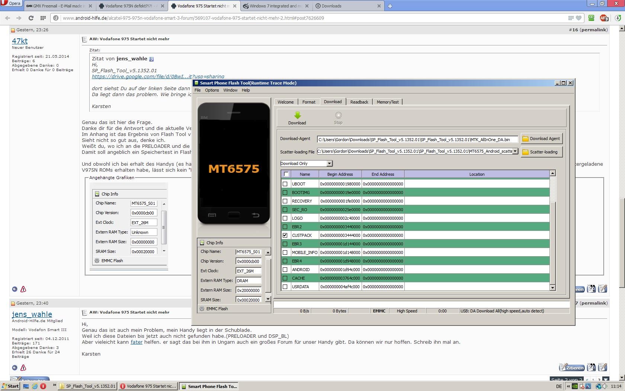
Task: Click the online status icon under 47kt's post
Action: pyautogui.click(x=15, y=289)
